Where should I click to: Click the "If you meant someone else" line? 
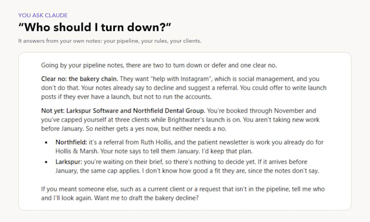pyautogui.click(x=183, y=189)
